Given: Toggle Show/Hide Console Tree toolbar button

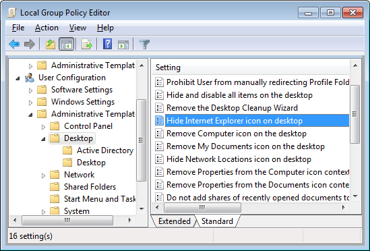Looking at the screenshot, I should (67, 45).
